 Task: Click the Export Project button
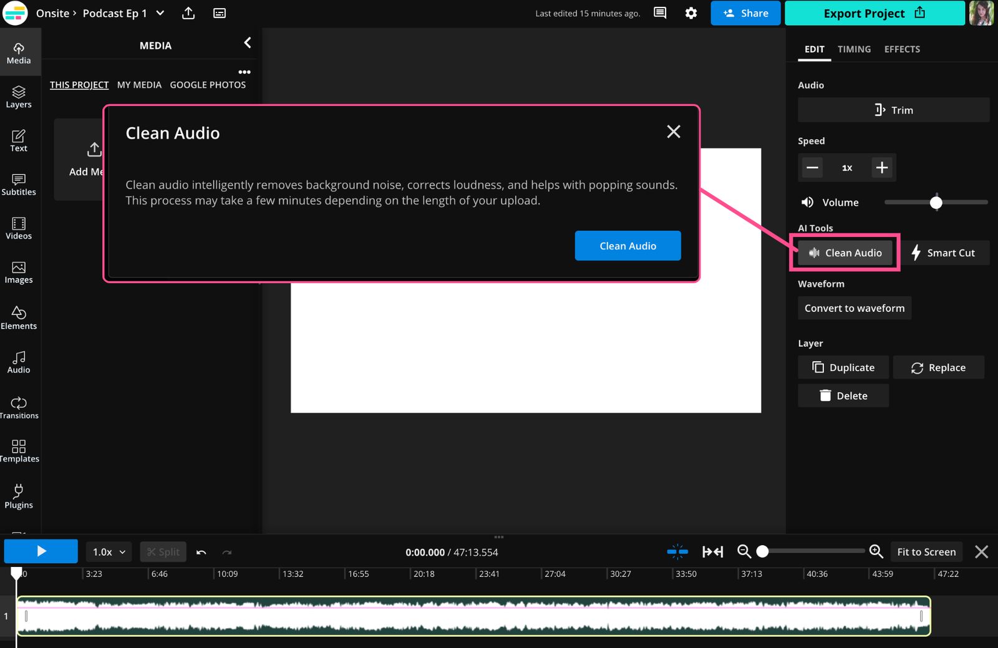873,13
